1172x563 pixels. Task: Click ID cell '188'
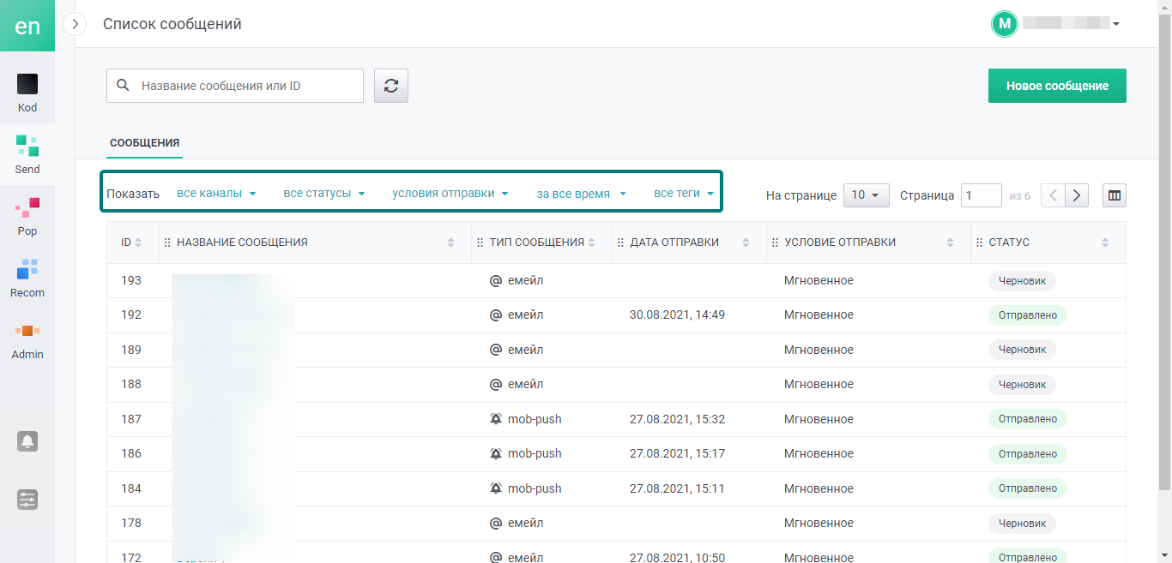(x=131, y=384)
